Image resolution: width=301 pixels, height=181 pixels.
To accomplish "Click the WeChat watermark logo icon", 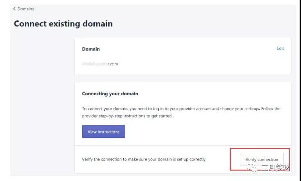I will (252, 168).
